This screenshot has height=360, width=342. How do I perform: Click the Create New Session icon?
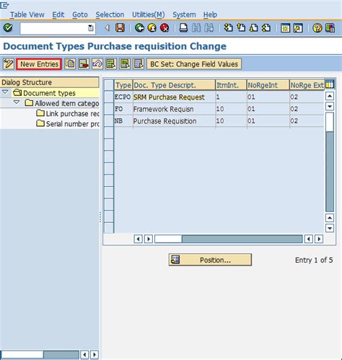[x=285, y=28]
